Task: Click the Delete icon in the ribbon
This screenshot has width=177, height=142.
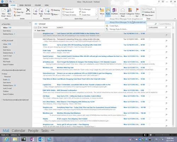Action: [28, 10]
